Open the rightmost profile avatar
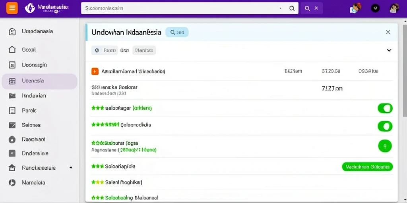Image resolution: width=407 pixels, height=203 pixels. tap(394, 8)
